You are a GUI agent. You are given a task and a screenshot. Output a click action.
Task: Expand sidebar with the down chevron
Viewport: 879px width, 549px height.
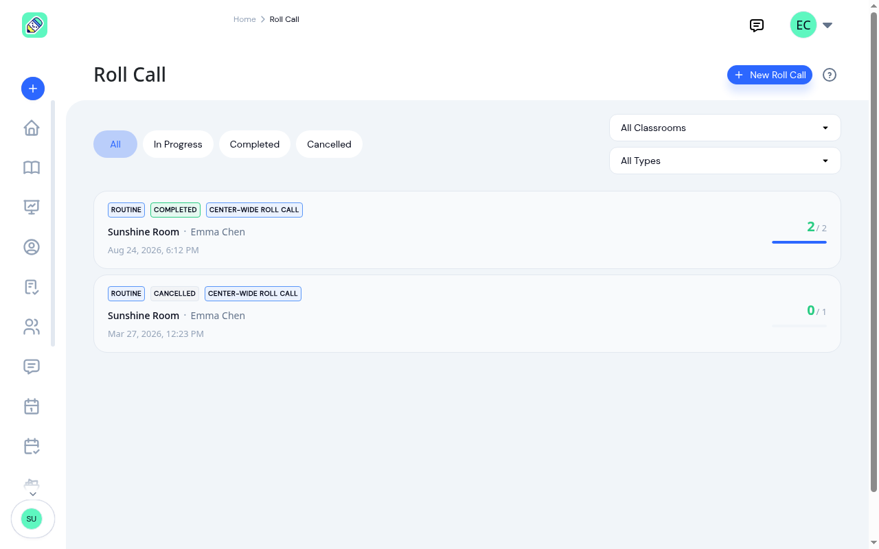(32, 494)
